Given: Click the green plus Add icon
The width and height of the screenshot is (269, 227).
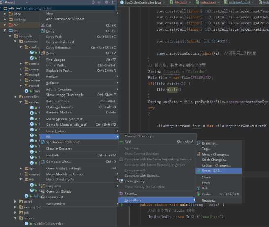Looking at the screenshot, I should point(121,142).
